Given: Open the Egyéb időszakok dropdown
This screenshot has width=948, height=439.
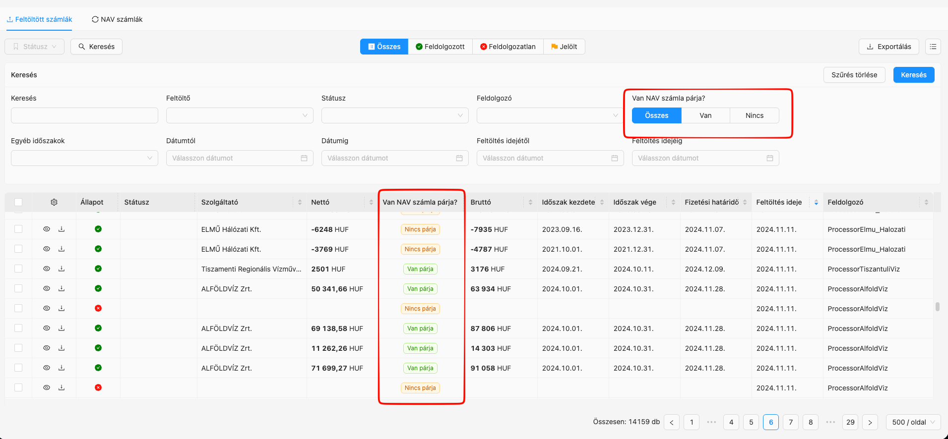Looking at the screenshot, I should 84,158.
